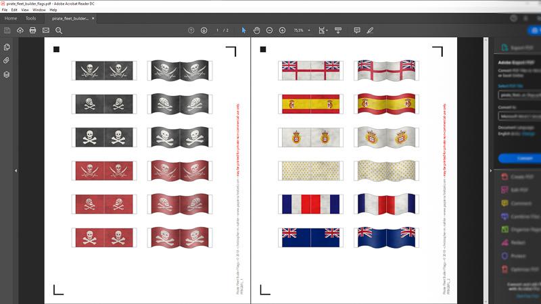Image resolution: width=541 pixels, height=304 pixels.
Task: Collapse the right tools pane arrow
Action: click(491, 171)
